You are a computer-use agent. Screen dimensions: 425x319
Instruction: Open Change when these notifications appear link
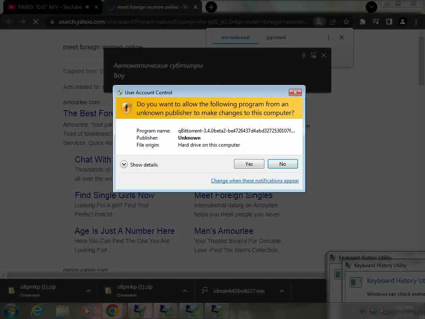point(255,181)
